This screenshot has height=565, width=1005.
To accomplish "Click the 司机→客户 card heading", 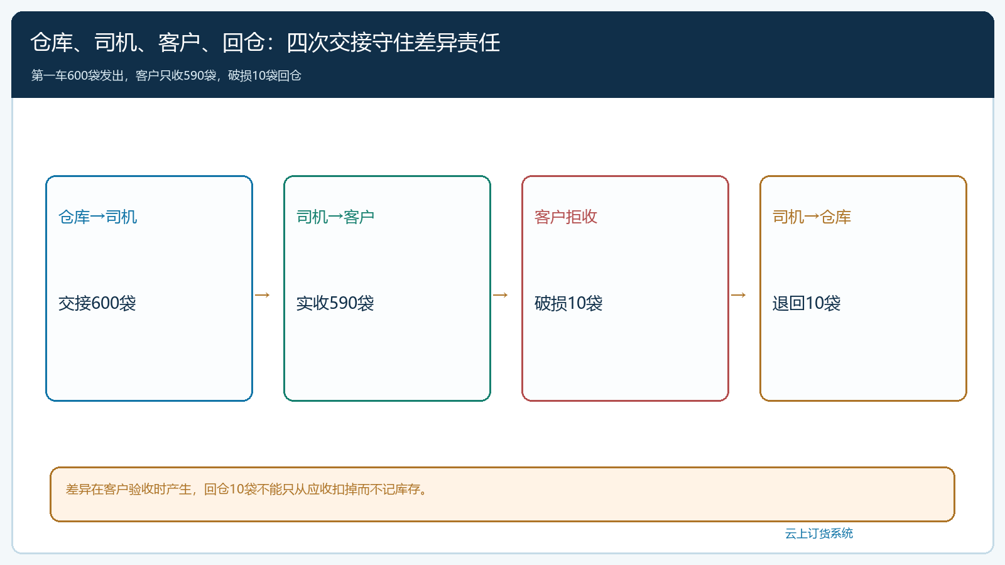I will pyautogui.click(x=335, y=217).
